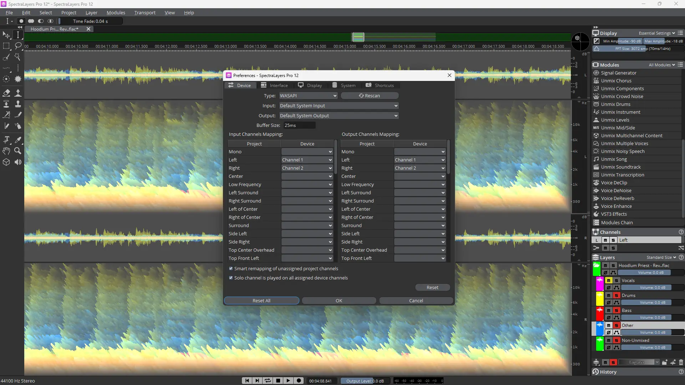
Task: Select the Hand pan tool
Action: coord(6,151)
